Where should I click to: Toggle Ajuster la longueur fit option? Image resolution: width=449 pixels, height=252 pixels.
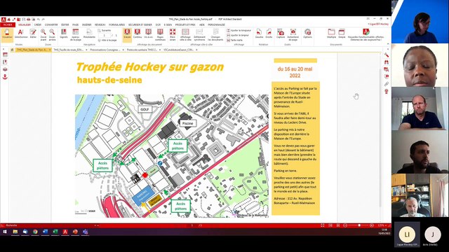point(239,30)
